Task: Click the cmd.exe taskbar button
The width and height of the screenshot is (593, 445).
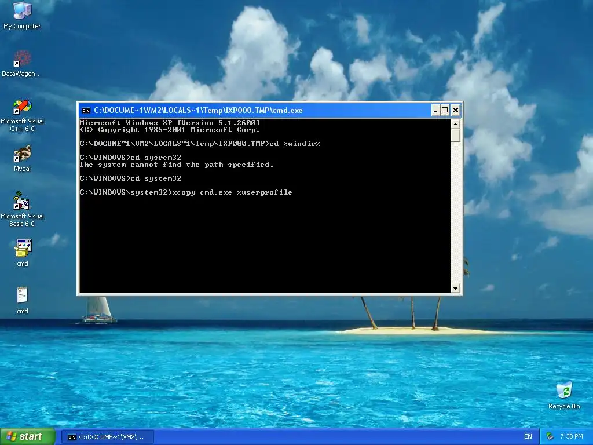Action: [x=107, y=437]
